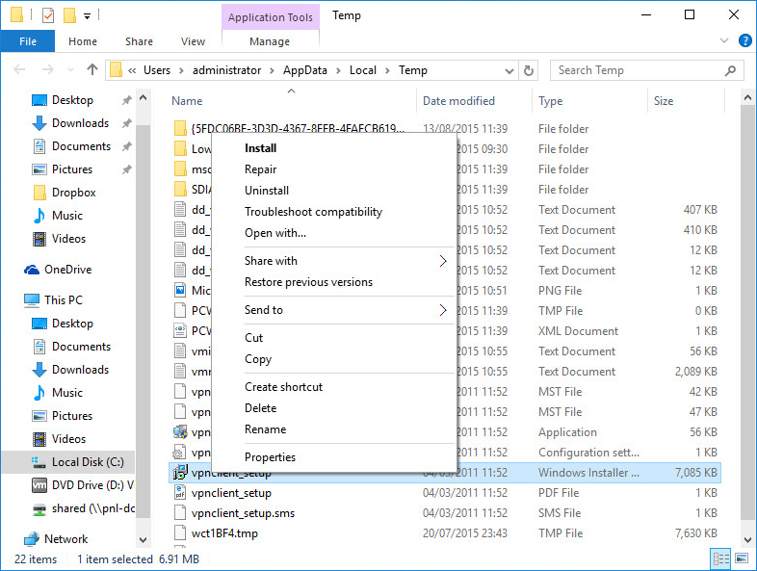Open the recent locations dropdown arrow
The height and width of the screenshot is (571, 757).
tap(70, 70)
